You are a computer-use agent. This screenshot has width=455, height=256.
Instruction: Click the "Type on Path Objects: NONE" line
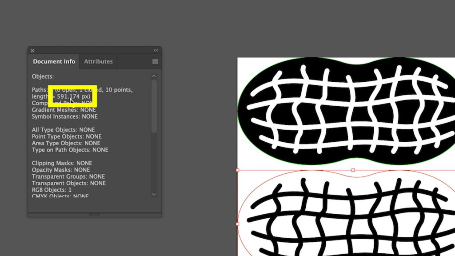[x=70, y=150]
